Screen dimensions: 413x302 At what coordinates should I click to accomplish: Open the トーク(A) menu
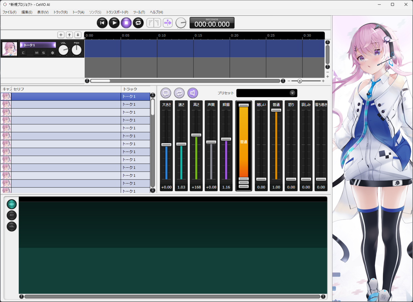pos(78,12)
